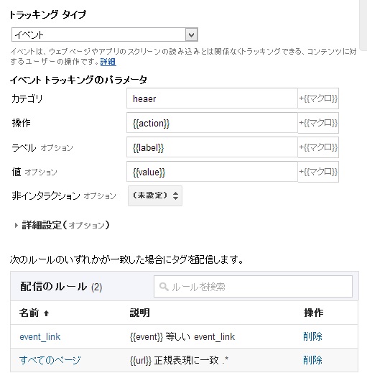Select the 操作 column header in rules table
Image resolution: width=367 pixels, height=373 pixels.
point(313,313)
